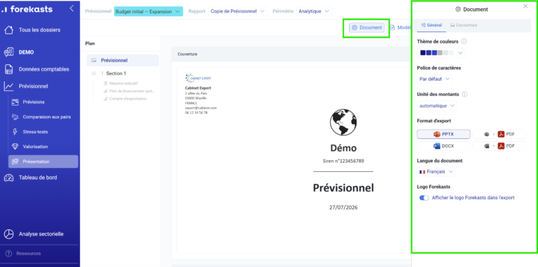Image resolution: width=538 pixels, height=267 pixels.
Task: Open Ressources help icon
Action: 8,254
